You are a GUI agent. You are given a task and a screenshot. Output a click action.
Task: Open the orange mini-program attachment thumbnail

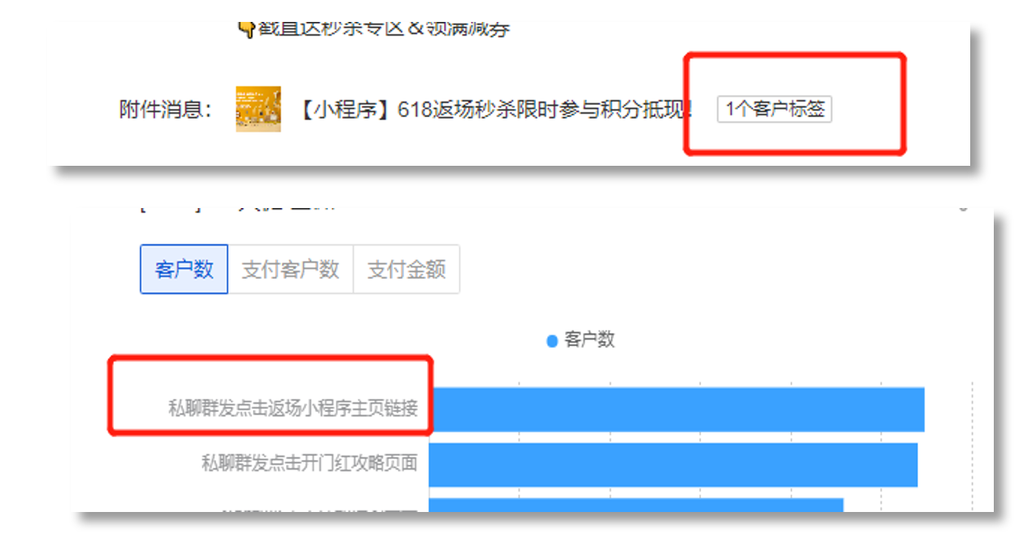259,109
